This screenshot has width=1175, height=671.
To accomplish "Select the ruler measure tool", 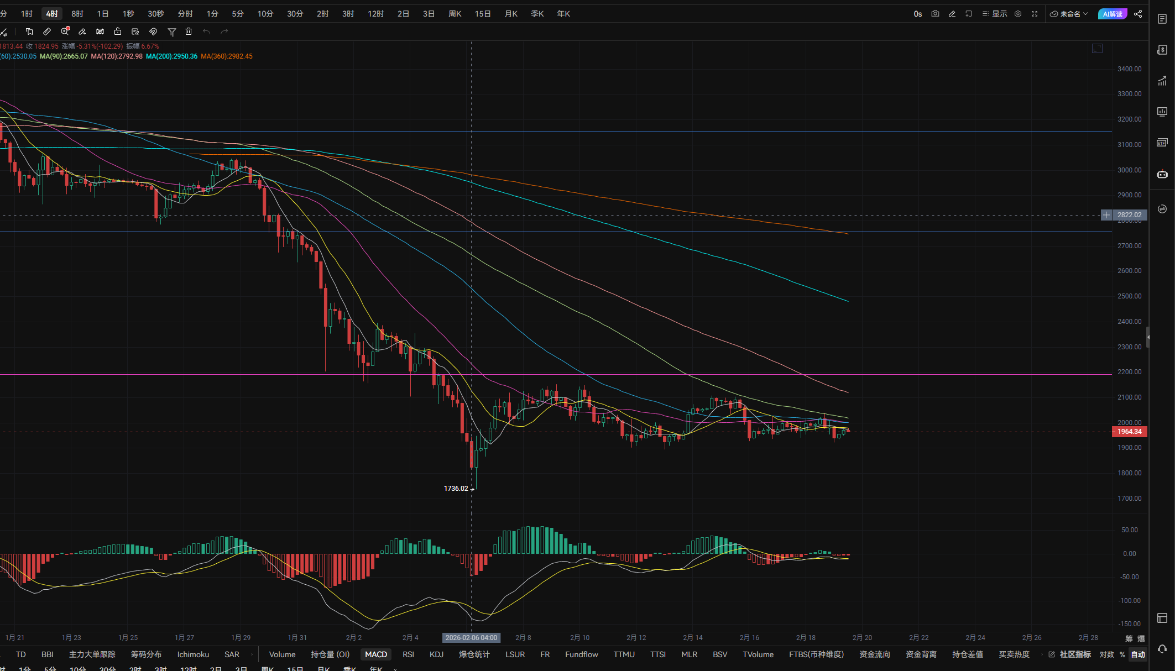I will pyautogui.click(x=47, y=32).
